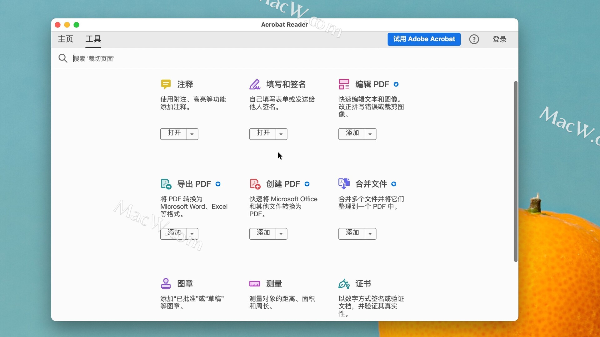Click the premium star badge beside 编辑 PDF
The image size is (600, 337).
[x=396, y=84]
